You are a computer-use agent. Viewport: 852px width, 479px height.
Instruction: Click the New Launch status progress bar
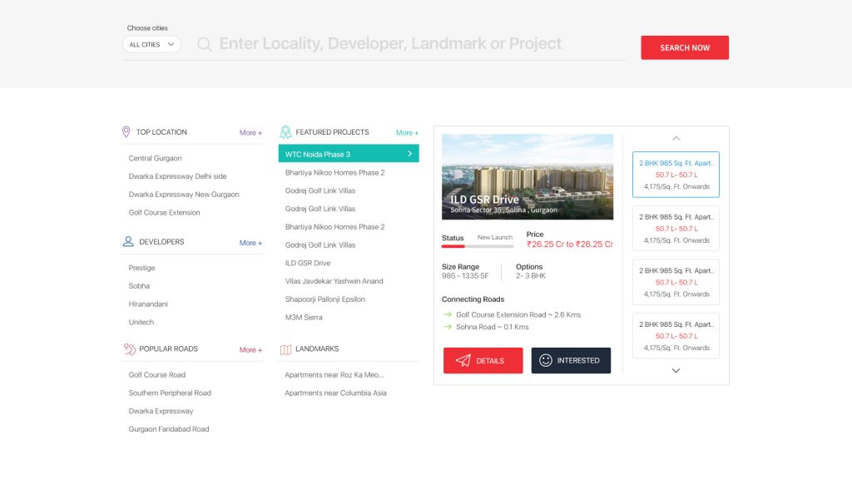click(x=478, y=246)
